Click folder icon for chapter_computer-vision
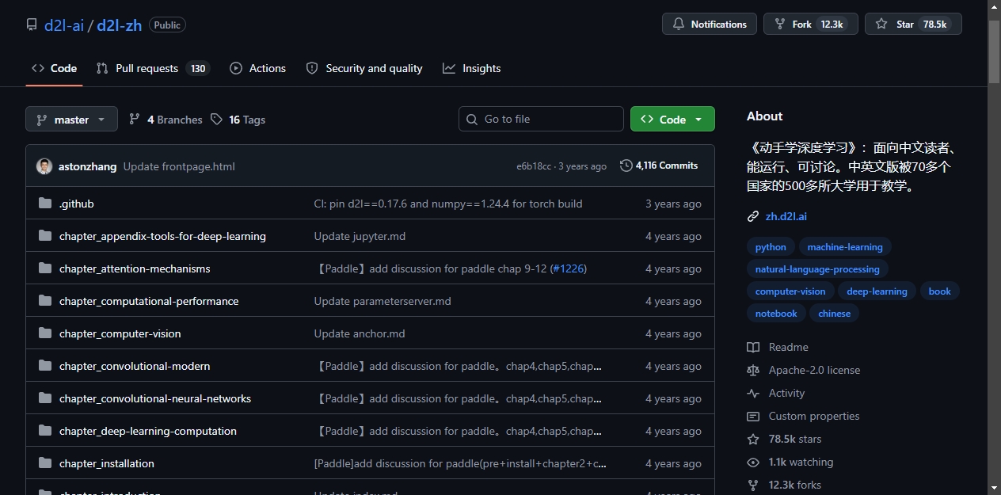Image resolution: width=1001 pixels, height=495 pixels. coord(45,333)
